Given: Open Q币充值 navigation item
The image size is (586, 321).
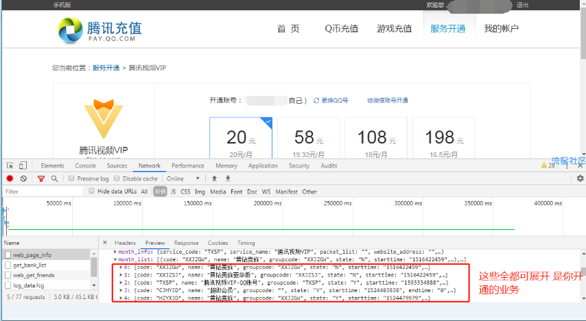Looking at the screenshot, I should coord(342,29).
